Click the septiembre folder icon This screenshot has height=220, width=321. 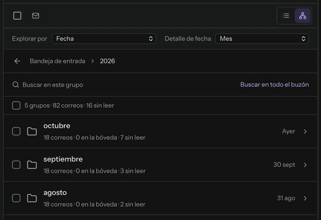tap(32, 164)
